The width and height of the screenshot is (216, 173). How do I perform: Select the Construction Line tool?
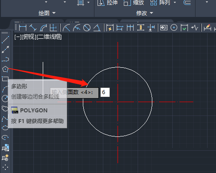click(x=5, y=49)
